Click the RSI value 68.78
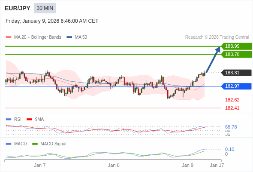The height and width of the screenshot is (172, 253). (x=231, y=127)
